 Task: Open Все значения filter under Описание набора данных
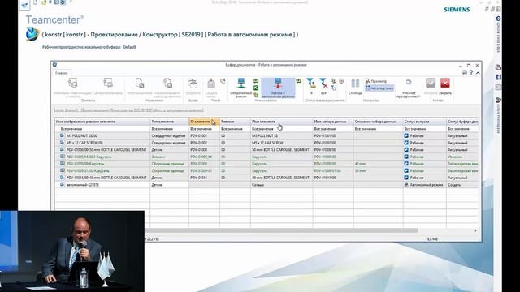point(379,129)
